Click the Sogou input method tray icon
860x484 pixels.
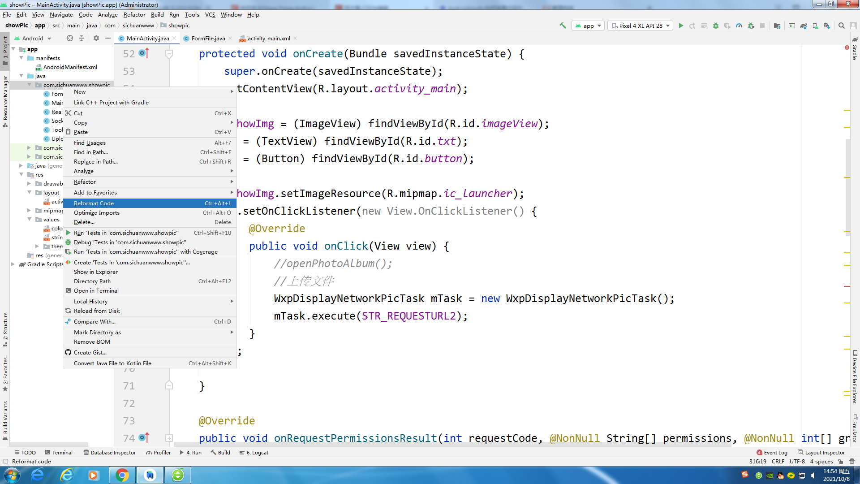[x=745, y=474]
